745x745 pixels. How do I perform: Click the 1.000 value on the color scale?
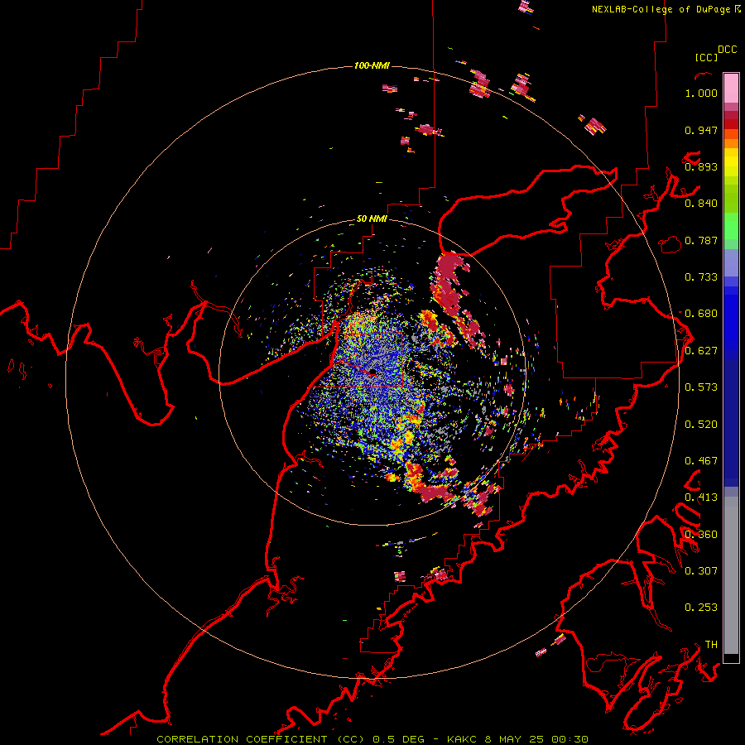pos(701,93)
